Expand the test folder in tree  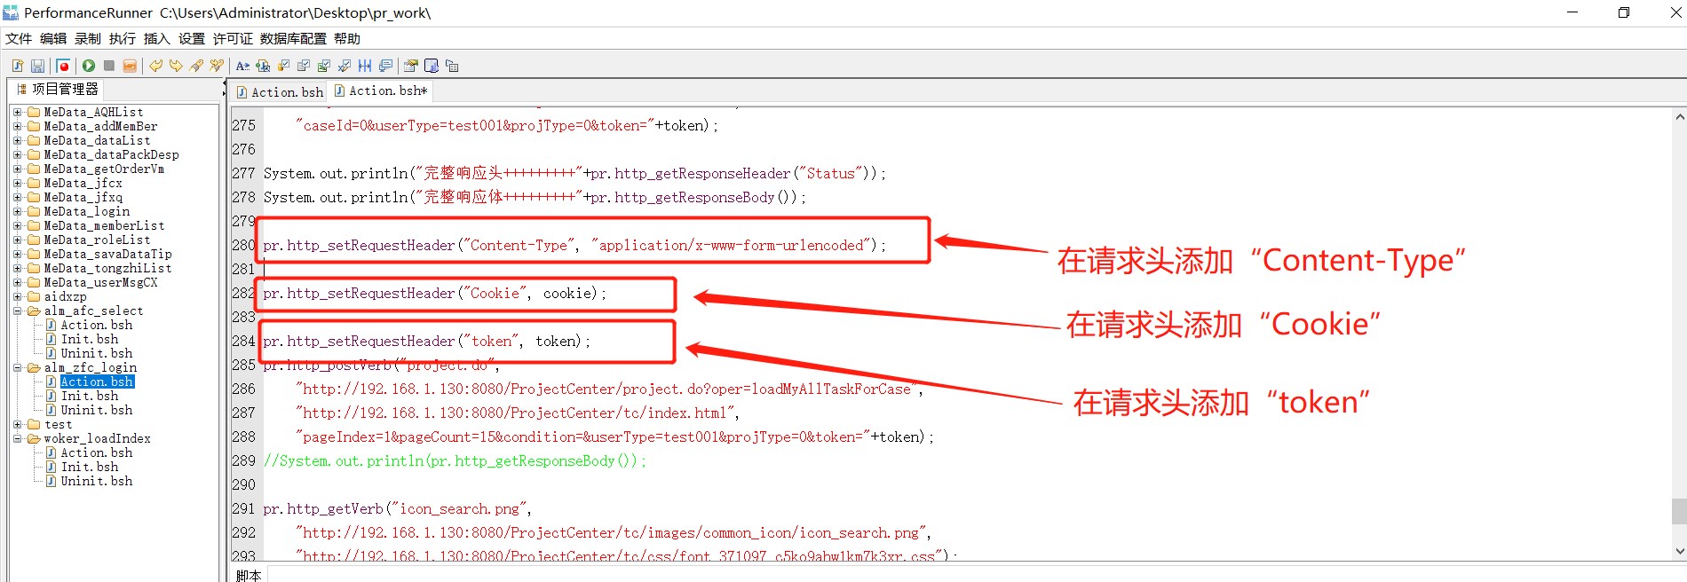tap(17, 424)
